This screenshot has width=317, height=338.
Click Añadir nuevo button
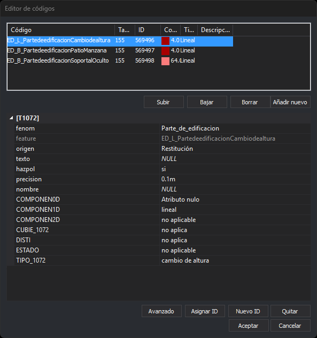point(290,102)
